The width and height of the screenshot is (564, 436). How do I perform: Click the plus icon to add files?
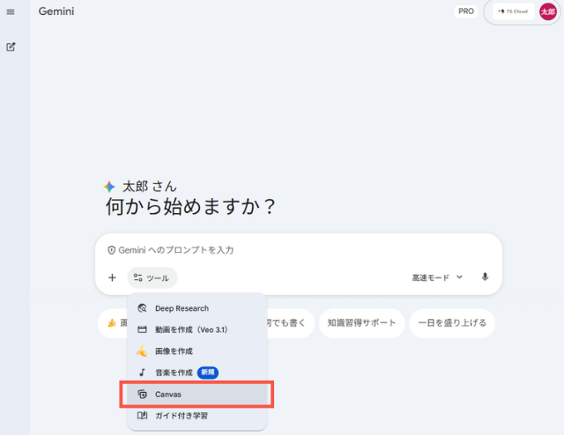pos(112,277)
